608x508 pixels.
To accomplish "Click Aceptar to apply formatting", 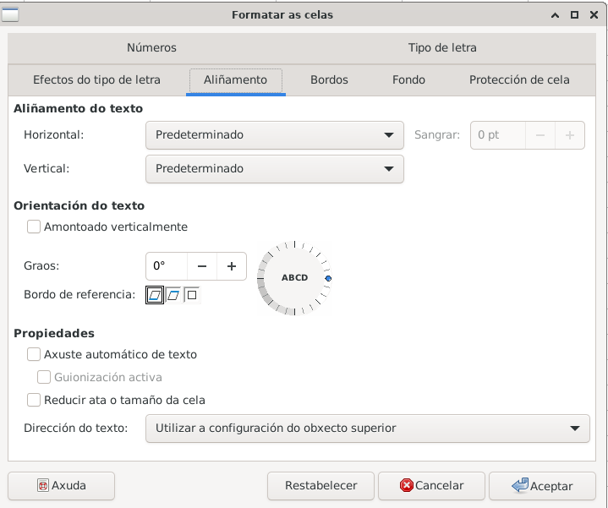I will tap(542, 486).
